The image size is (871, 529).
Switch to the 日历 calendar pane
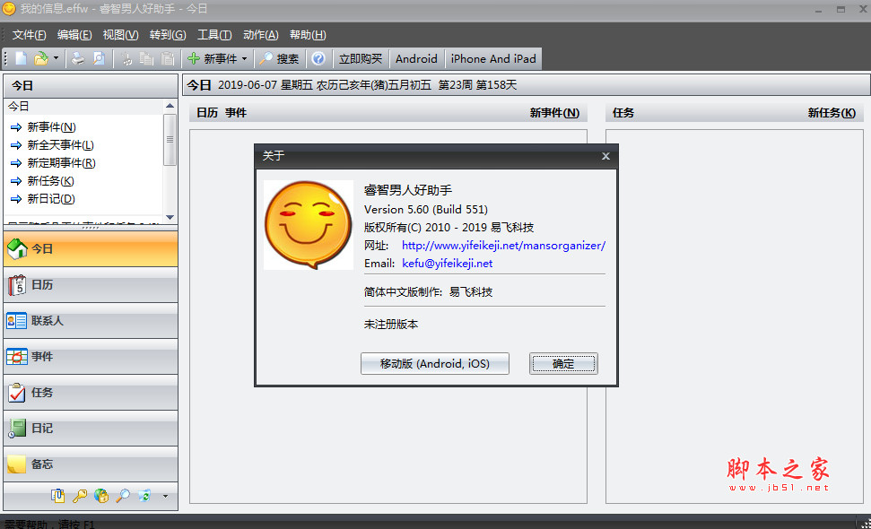tap(91, 285)
